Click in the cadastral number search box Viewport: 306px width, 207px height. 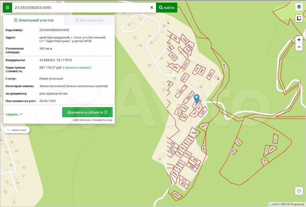tap(81, 8)
